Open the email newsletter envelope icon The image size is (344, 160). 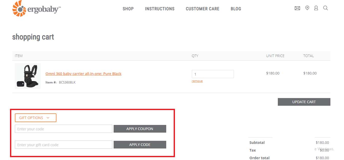pyautogui.click(x=297, y=8)
